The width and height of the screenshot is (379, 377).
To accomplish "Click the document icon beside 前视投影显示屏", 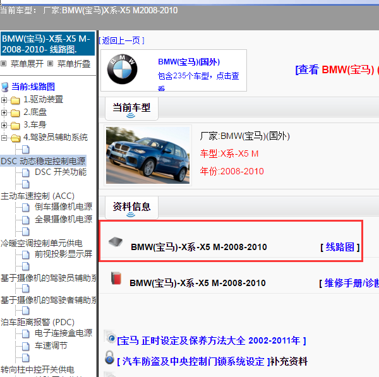I will click(x=26, y=254).
